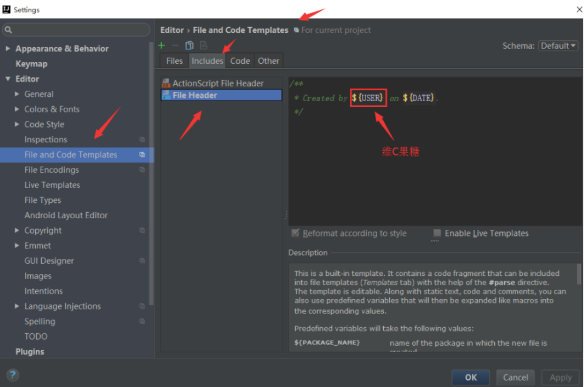Click the IntelliJ logo in the title bar
The height and width of the screenshot is (387, 585).
(7, 9)
